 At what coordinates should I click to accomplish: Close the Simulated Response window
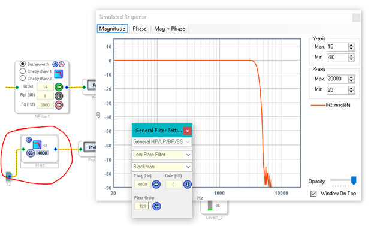tap(356, 17)
